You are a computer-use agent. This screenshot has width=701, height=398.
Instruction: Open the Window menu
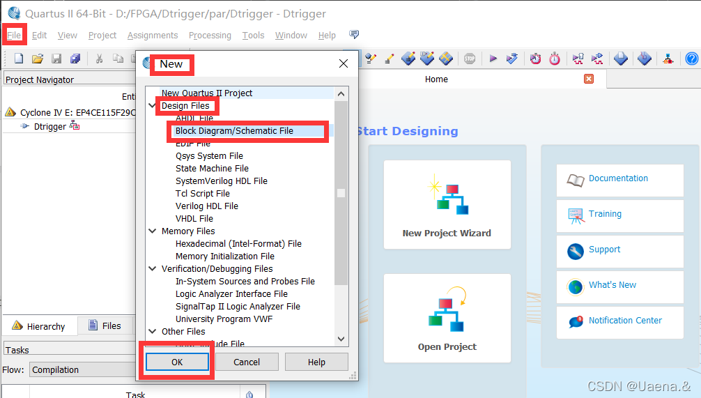coord(291,36)
